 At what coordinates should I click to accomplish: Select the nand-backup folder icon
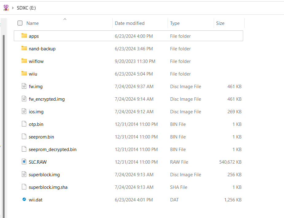click(24, 48)
